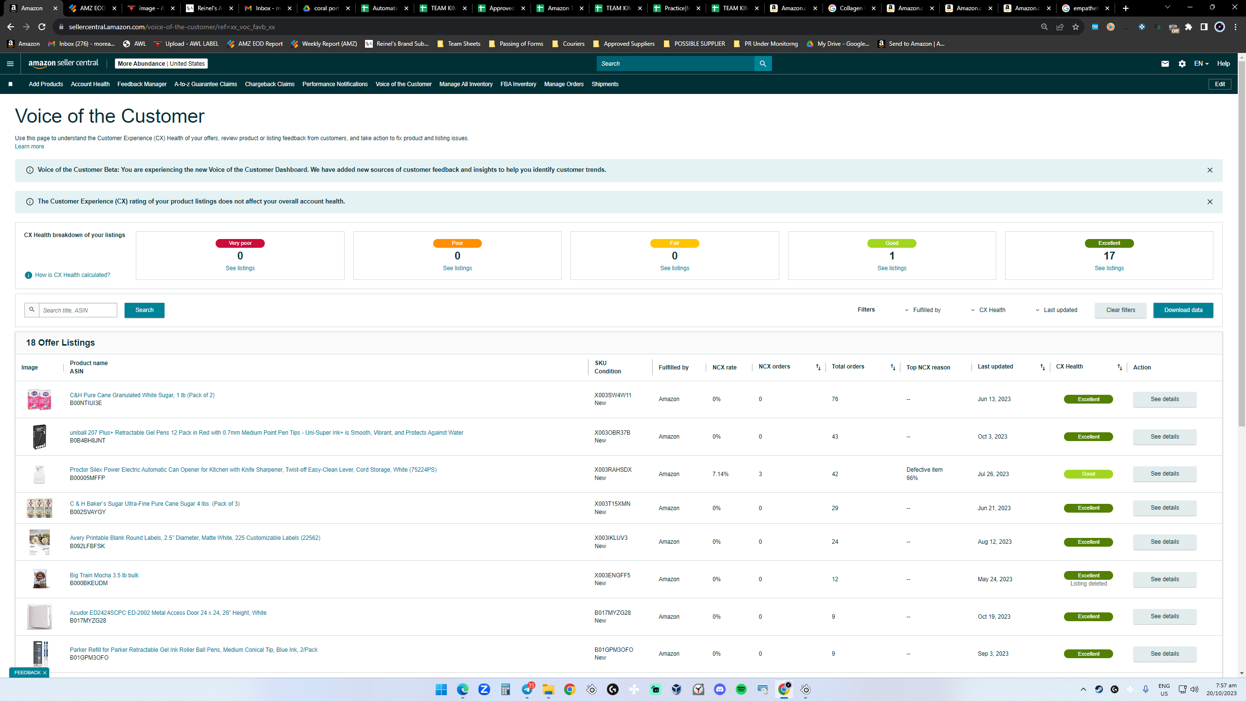Open A-to-z Guarantee Claims
This screenshot has width=1246, height=701.
tap(205, 84)
